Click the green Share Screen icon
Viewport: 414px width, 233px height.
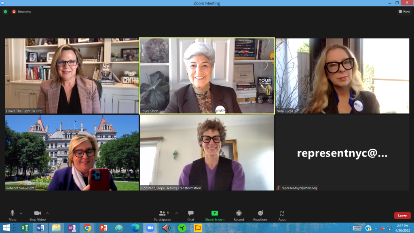pyautogui.click(x=215, y=213)
